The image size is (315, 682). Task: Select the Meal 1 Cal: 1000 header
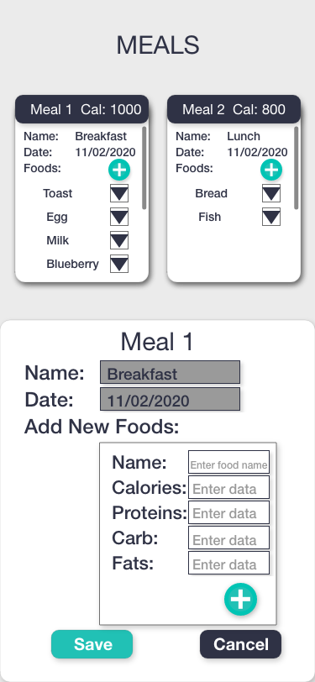coord(81,109)
